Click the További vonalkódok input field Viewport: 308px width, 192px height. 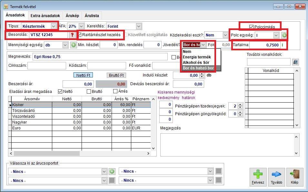point(269,62)
